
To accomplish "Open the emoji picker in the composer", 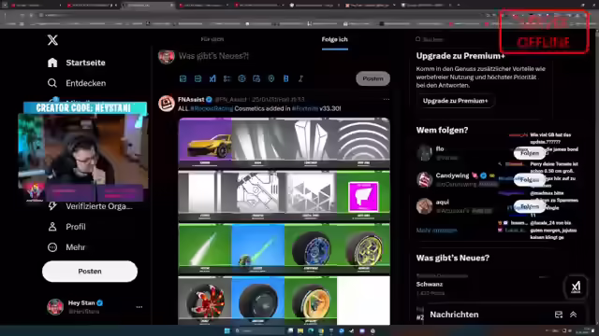I will [241, 78].
